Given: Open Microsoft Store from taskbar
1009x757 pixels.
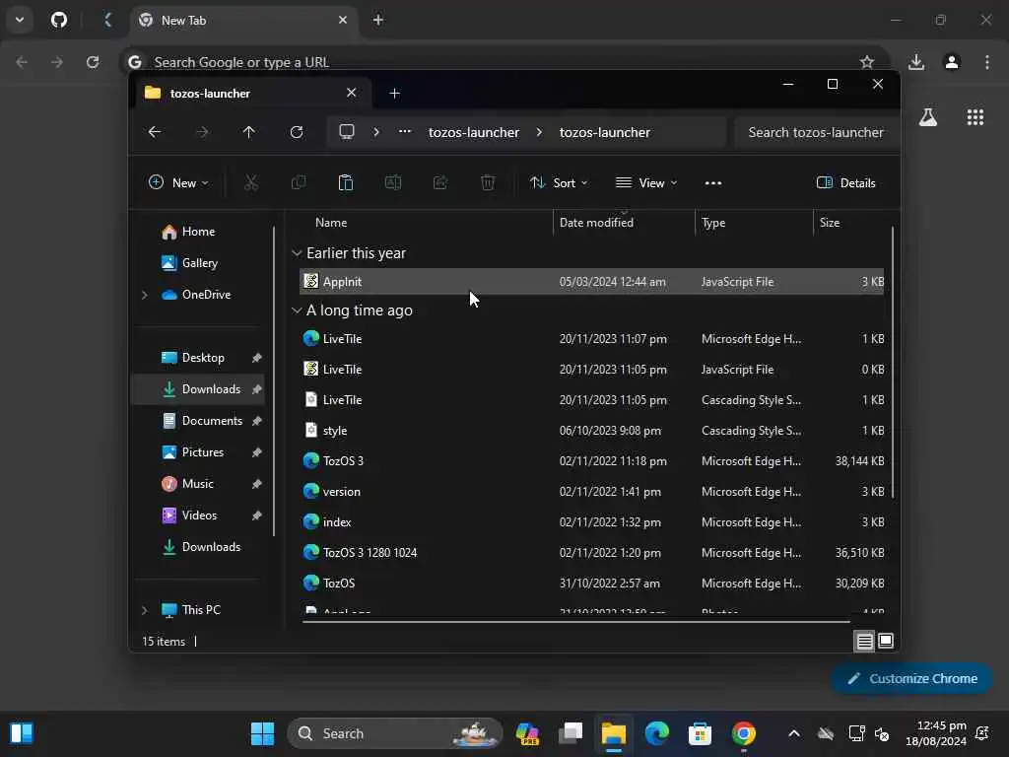Looking at the screenshot, I should 701,733.
